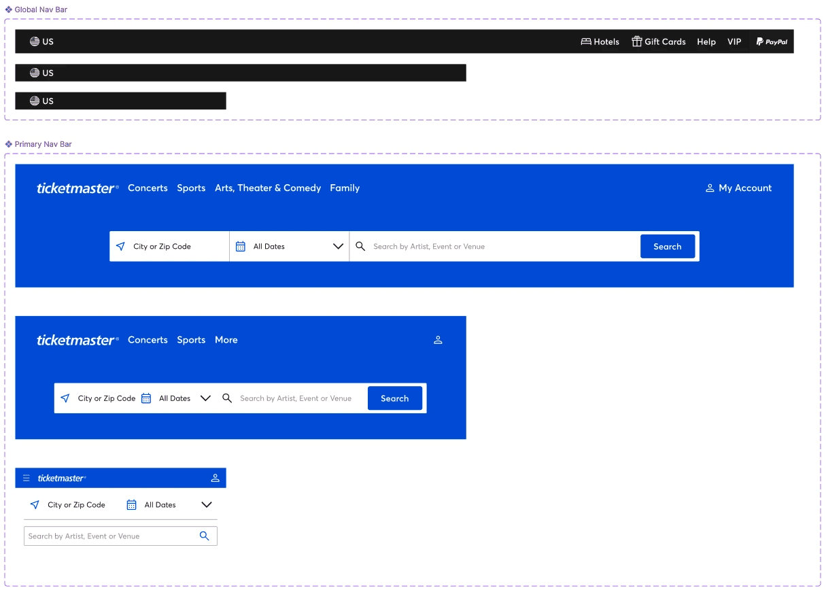Open Arts, Theater & Comedy menu

pyautogui.click(x=268, y=188)
